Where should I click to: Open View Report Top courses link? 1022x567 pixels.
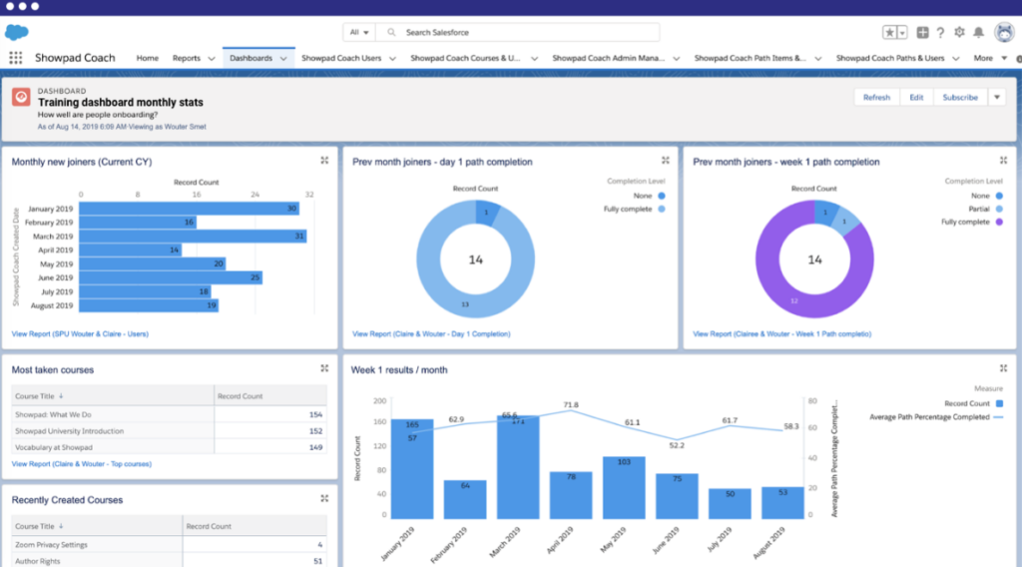coord(82,464)
